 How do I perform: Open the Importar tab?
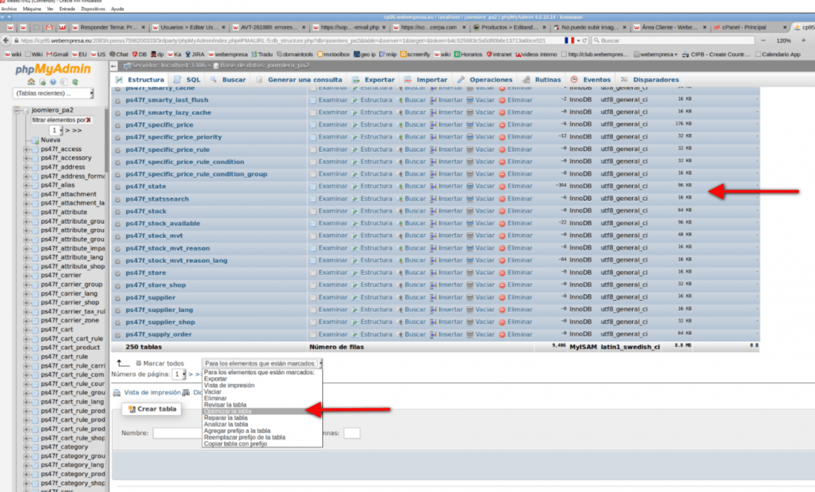pyautogui.click(x=426, y=79)
